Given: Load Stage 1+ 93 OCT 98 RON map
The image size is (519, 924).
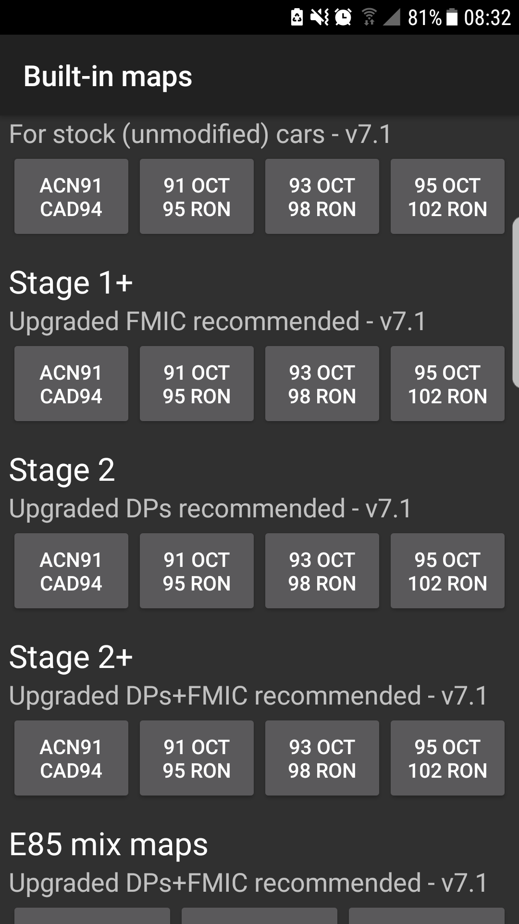Looking at the screenshot, I should (x=322, y=384).
